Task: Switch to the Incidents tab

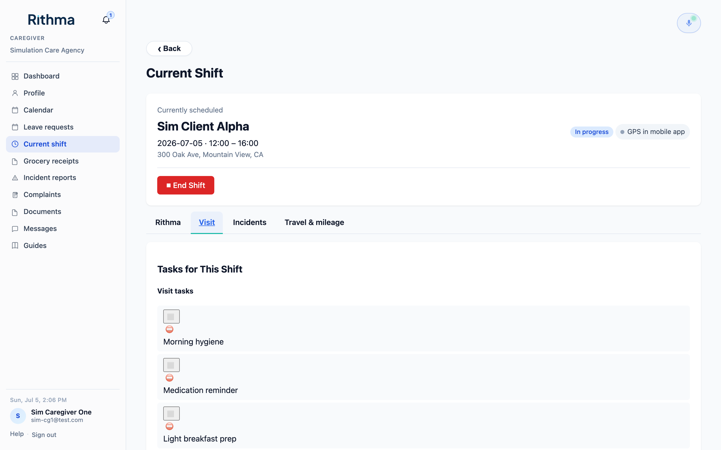Action: coord(249,222)
